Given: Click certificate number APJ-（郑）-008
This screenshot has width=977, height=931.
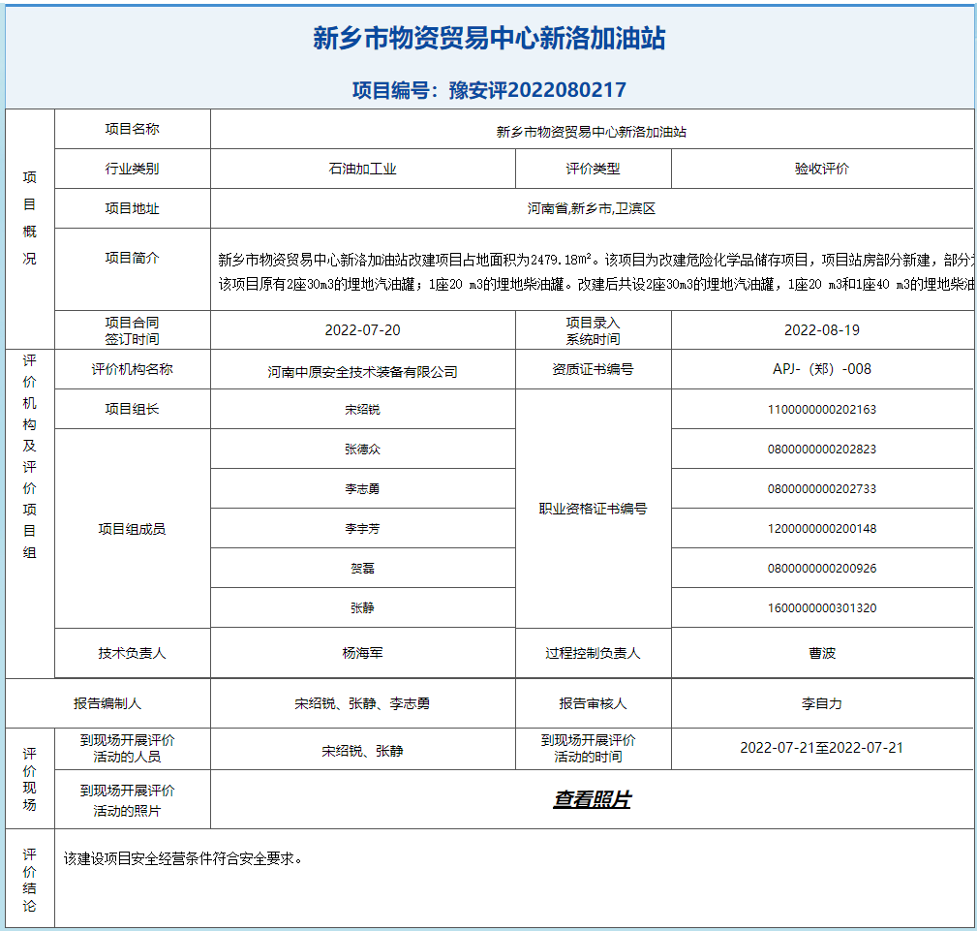Looking at the screenshot, I should pos(822,369).
